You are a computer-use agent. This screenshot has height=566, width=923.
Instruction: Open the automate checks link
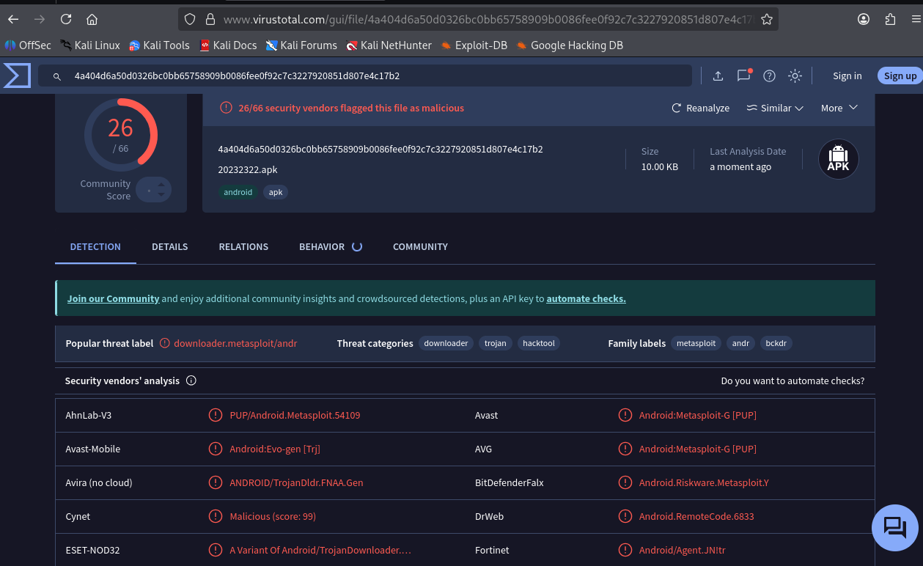[586, 298]
